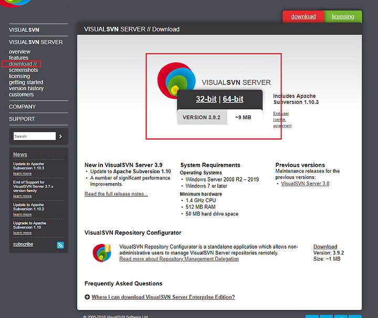The width and height of the screenshot is (378, 318).
Task: Click '1.4 GHz CPU' requirement
Action: [x=201, y=200]
